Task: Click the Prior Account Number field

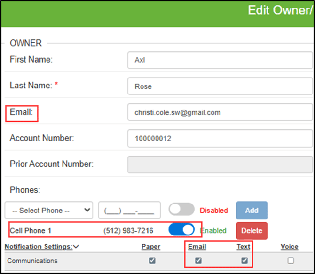Action: click(x=220, y=164)
